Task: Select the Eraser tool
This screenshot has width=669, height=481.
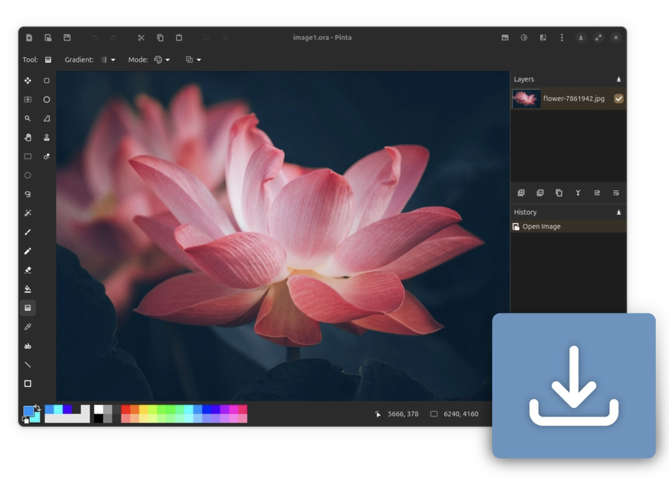Action: (28, 270)
